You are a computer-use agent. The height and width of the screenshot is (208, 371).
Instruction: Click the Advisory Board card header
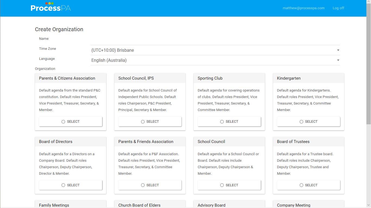229,205
